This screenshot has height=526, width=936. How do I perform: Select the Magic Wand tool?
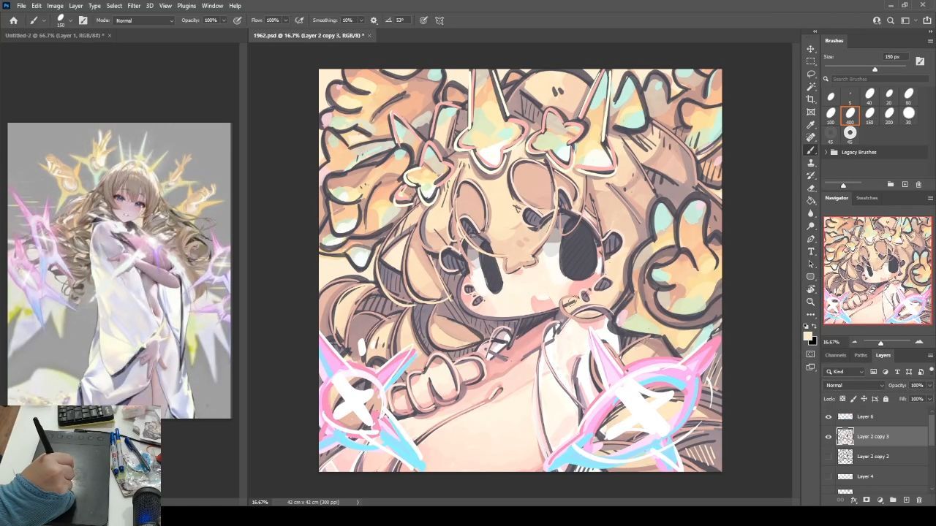[810, 86]
